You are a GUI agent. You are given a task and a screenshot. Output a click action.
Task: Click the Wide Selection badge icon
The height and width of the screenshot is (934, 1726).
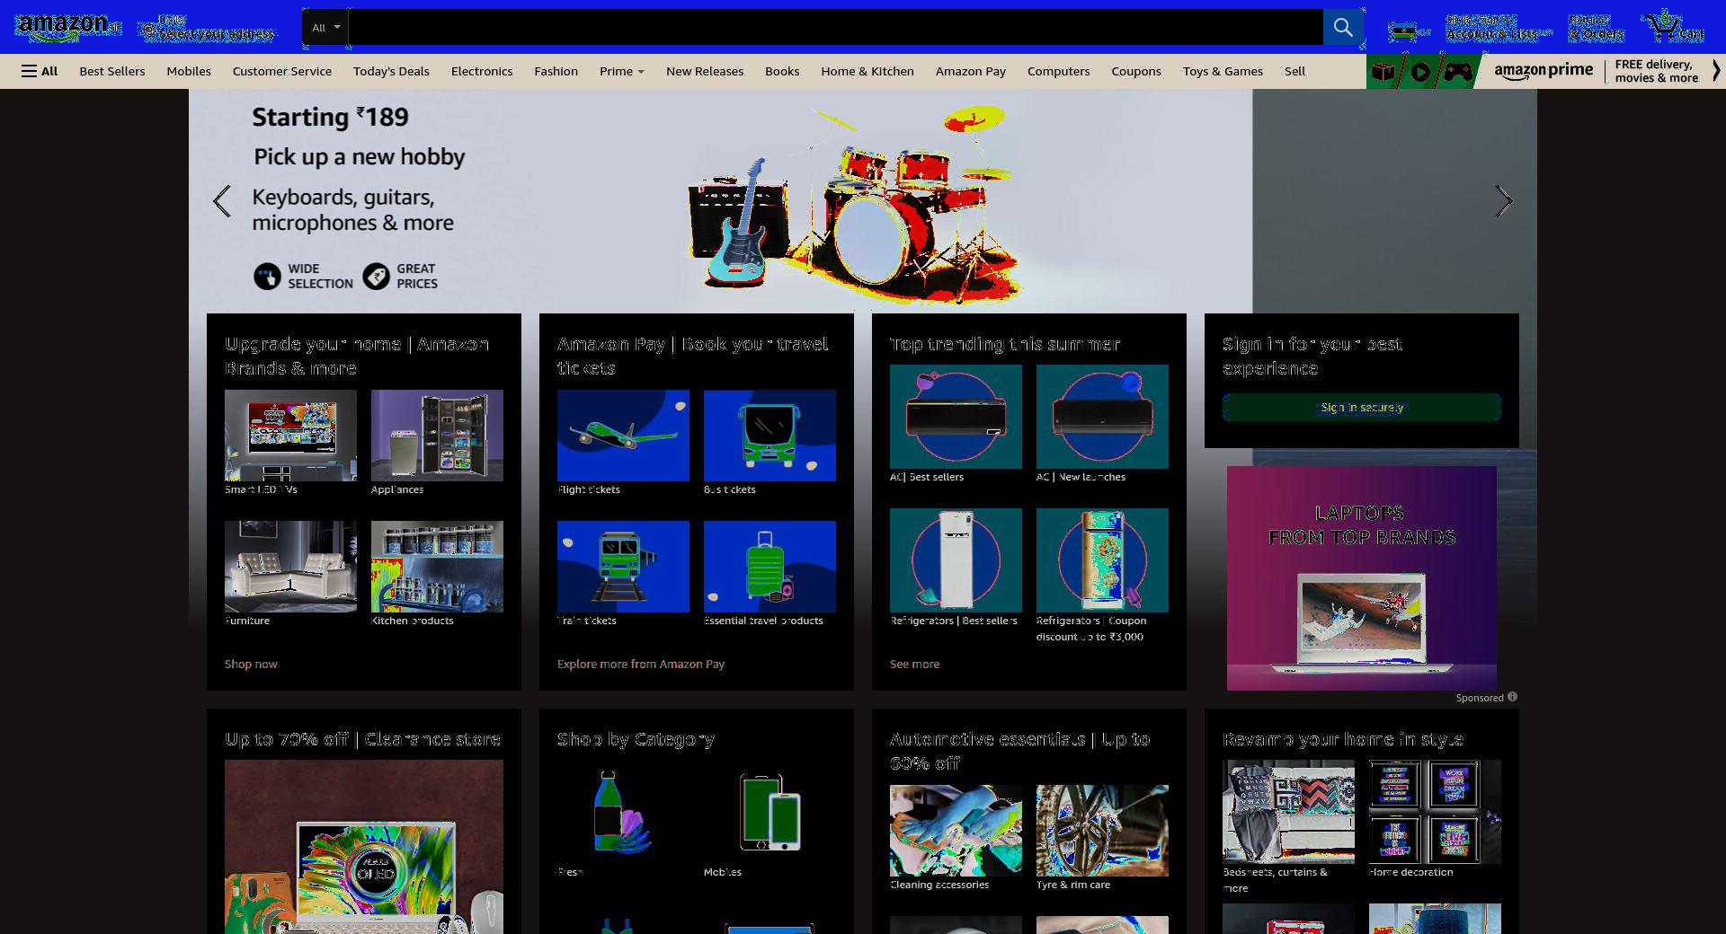click(267, 276)
